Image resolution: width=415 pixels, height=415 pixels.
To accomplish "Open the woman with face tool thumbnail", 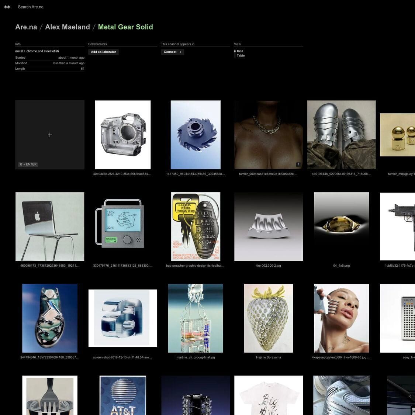I will click(x=342, y=318).
